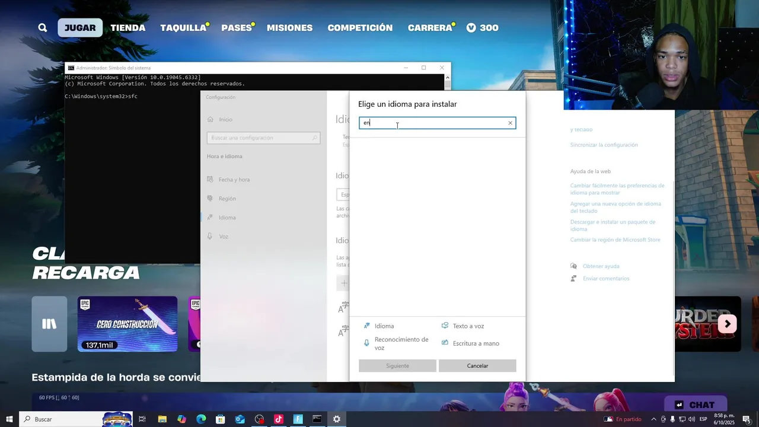
Task: Click Obtener ayuda link
Action: coord(601,266)
